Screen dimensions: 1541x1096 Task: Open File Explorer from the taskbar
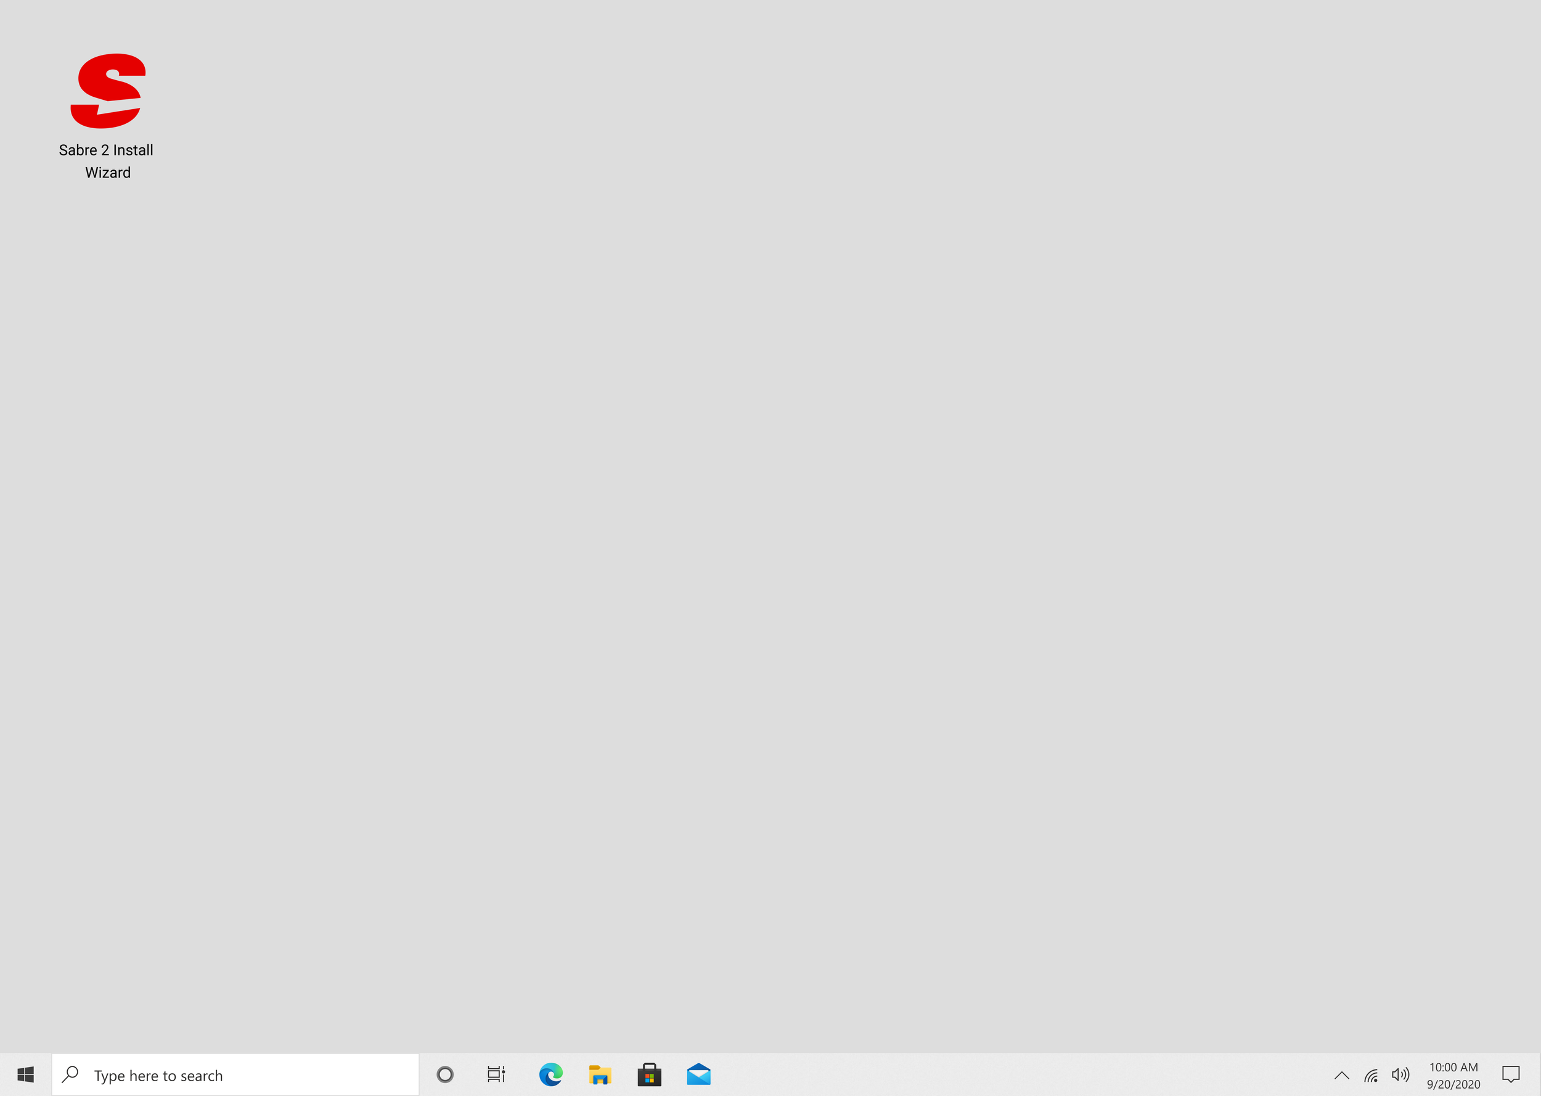point(600,1074)
